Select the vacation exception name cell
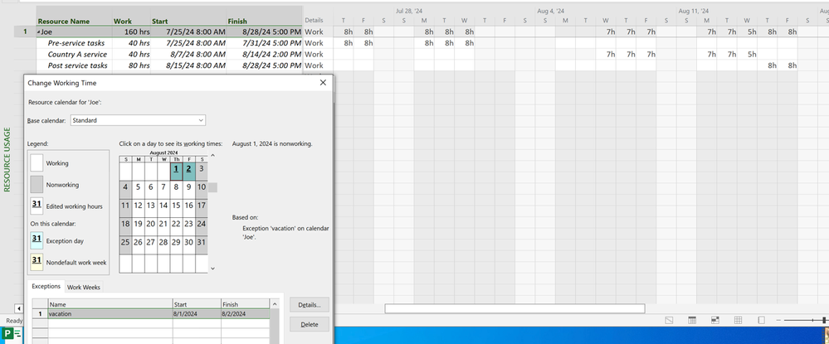Screen dimensions: 829x344 pyautogui.click(x=110, y=314)
